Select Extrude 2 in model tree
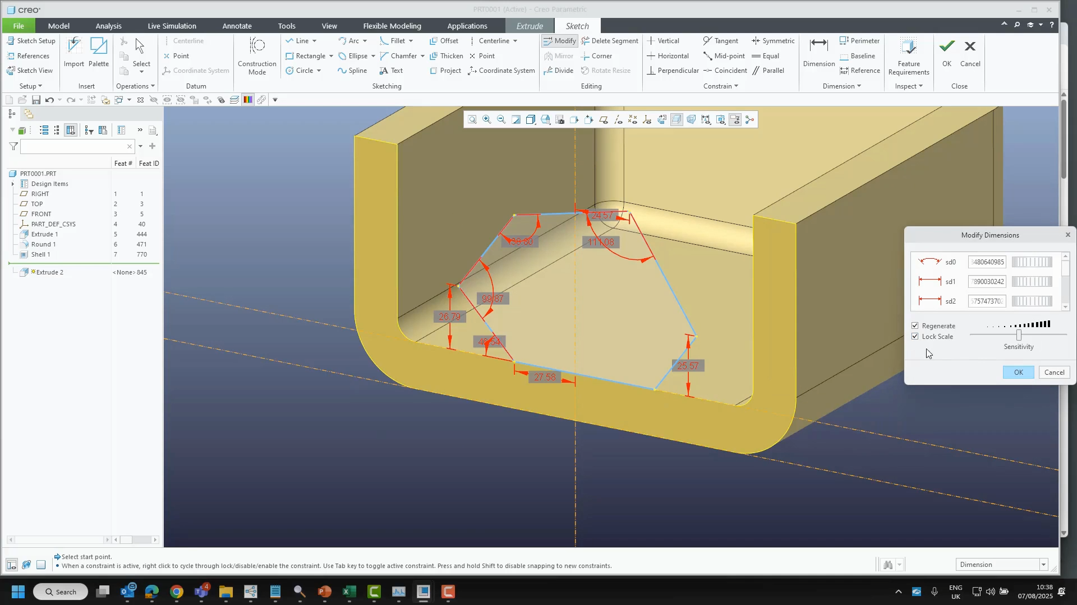The image size is (1077, 605). 50,272
